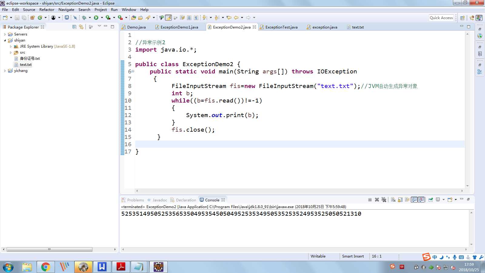Click the Remove Launch X icon in Console
Image resolution: width=485 pixels, height=273 pixels.
click(x=377, y=200)
